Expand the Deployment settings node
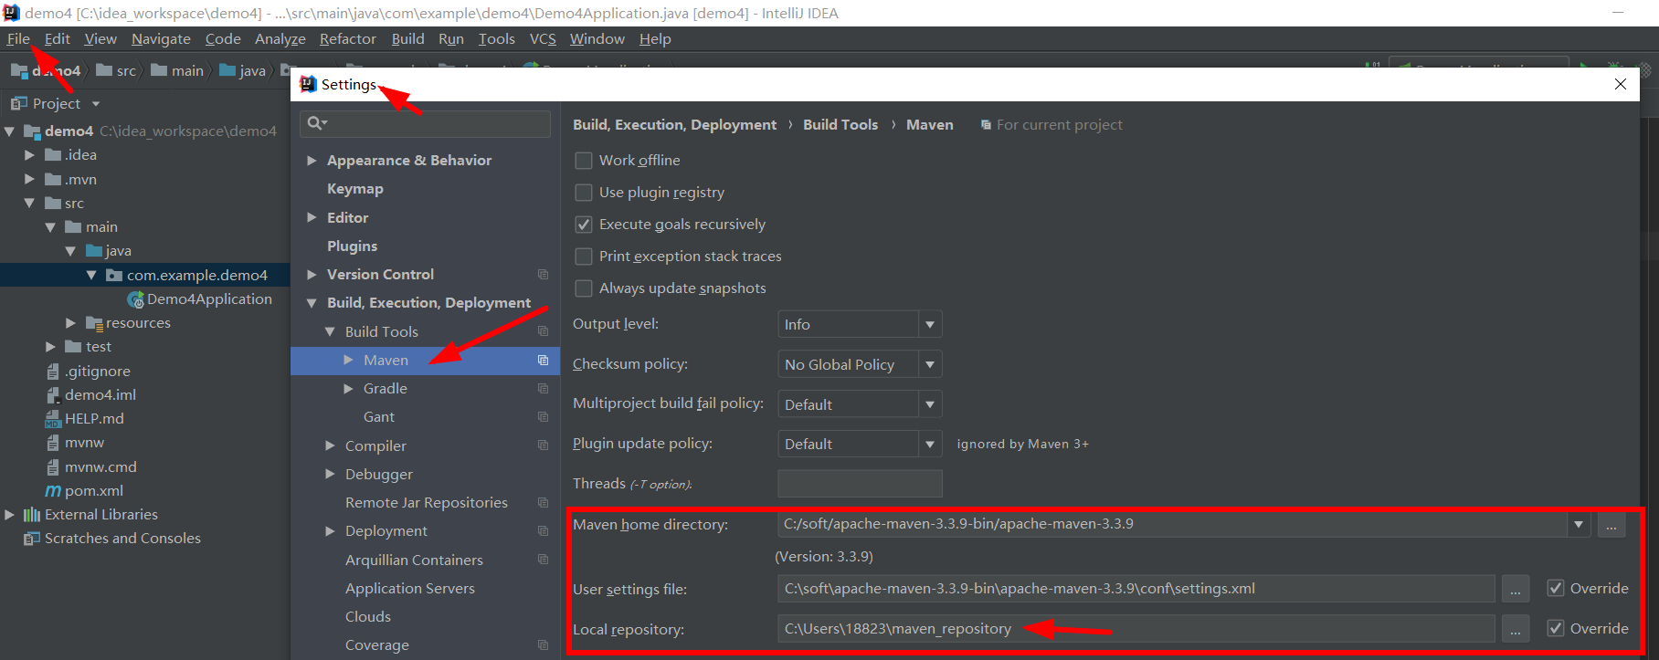The image size is (1659, 660). [330, 530]
